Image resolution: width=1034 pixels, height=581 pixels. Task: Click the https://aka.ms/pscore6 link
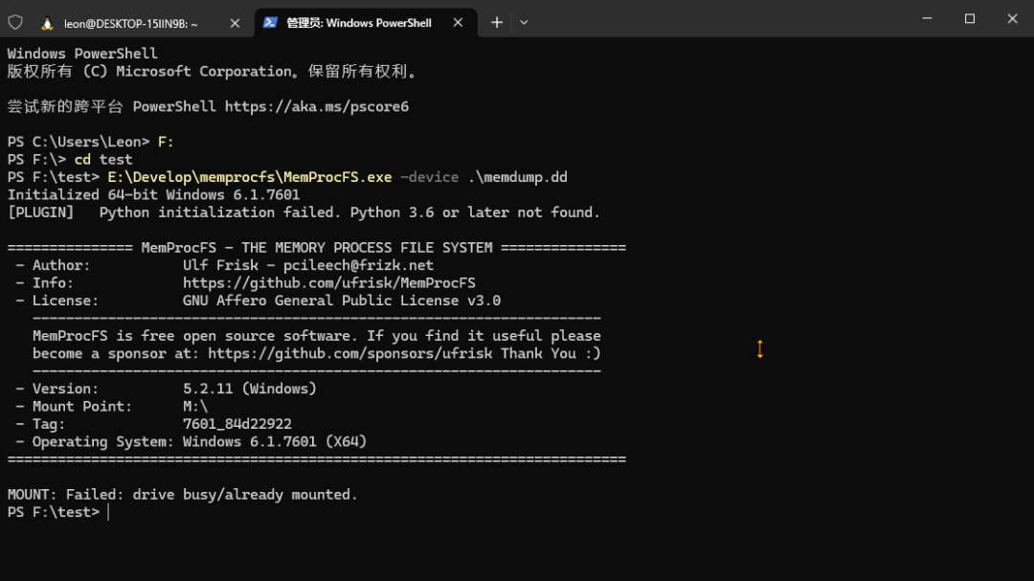click(317, 107)
